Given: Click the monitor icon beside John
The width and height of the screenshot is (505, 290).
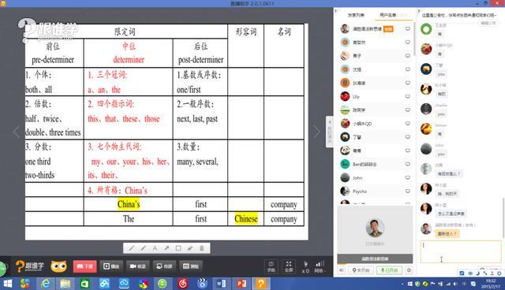Looking at the screenshot, I should [x=408, y=177].
